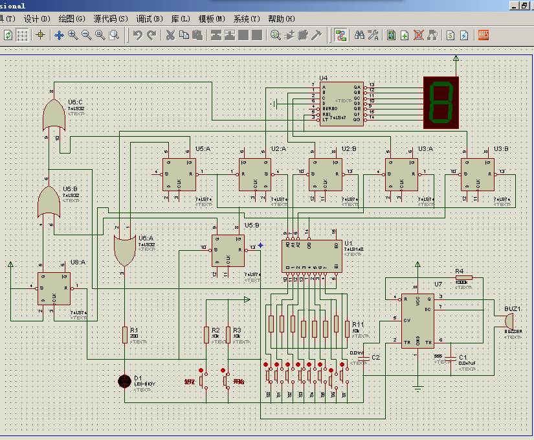This screenshot has height=440, width=534.
Task: Click the Redraw display icon
Action: (8, 35)
